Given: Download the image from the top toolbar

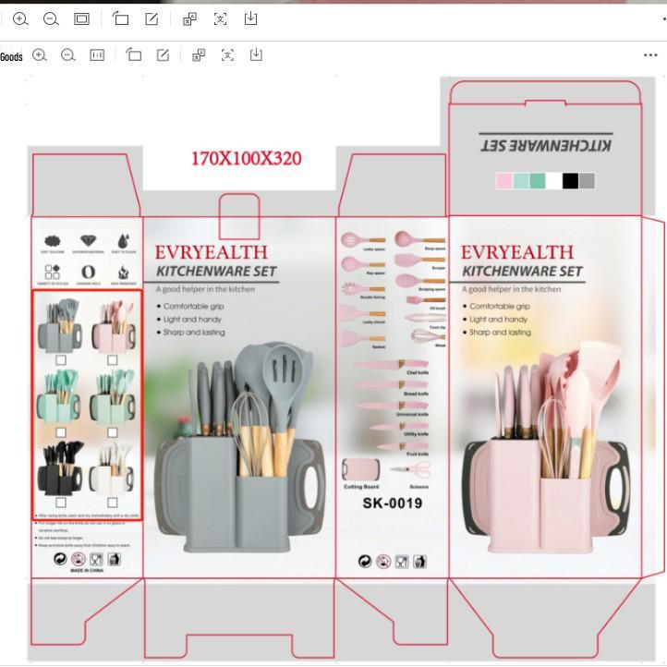Looking at the screenshot, I should click(x=250, y=18).
